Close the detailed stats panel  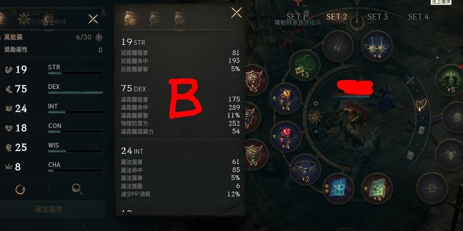[x=236, y=13]
